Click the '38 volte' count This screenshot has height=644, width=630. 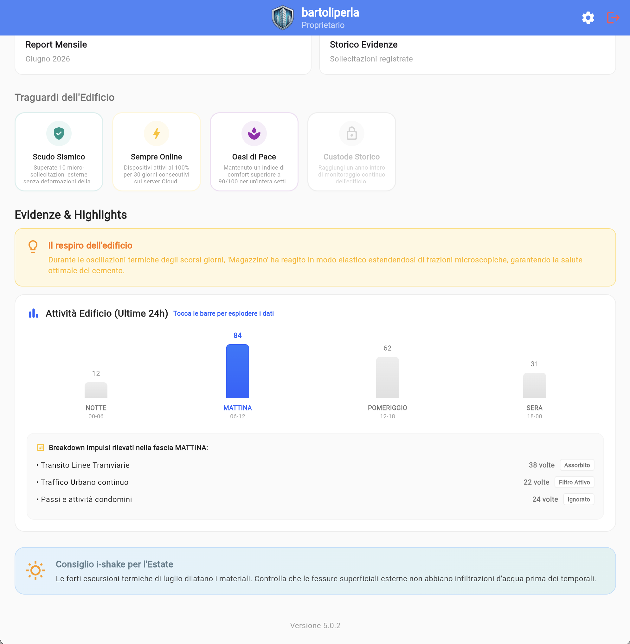click(x=542, y=465)
